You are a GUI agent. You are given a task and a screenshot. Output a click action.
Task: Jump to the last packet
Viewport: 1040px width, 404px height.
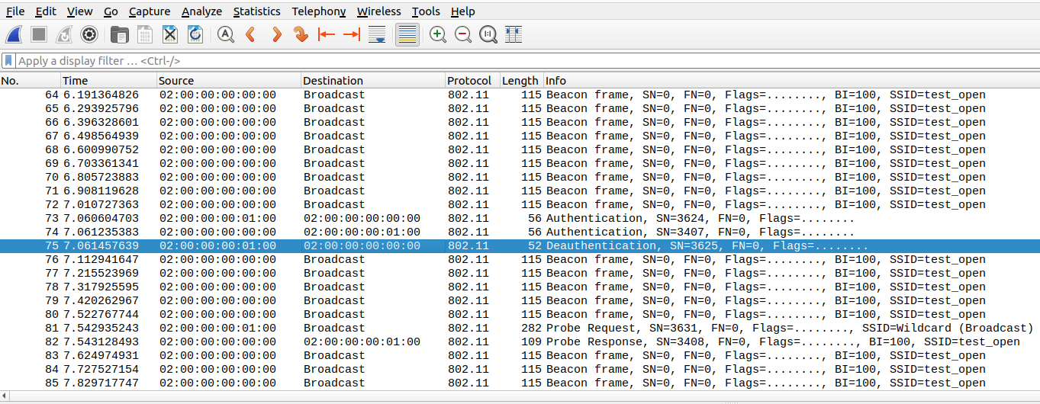coord(351,34)
